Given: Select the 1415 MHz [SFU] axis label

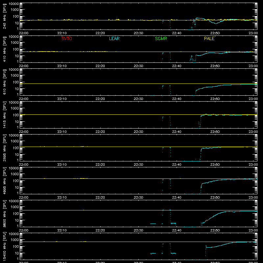Looking at the screenshot, I should pyautogui.click(x=5, y=115).
